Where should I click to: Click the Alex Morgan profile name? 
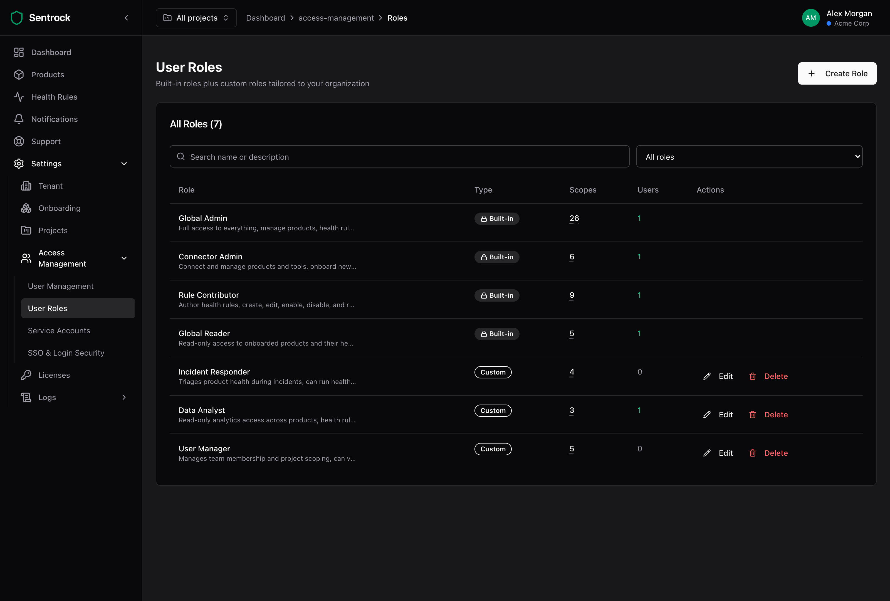point(849,13)
